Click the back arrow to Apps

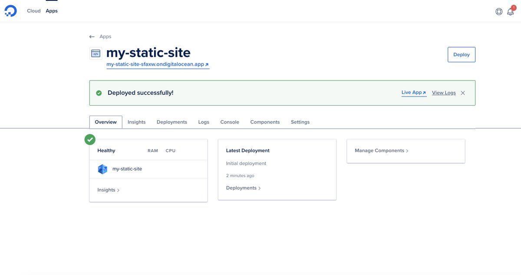[x=91, y=36]
